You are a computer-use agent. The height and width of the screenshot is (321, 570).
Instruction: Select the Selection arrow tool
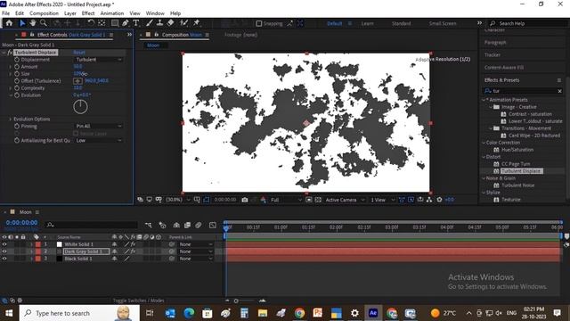[22, 23]
